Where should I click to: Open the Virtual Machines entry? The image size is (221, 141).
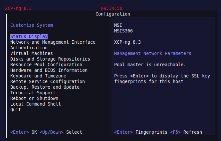pyautogui.click(x=32, y=53)
